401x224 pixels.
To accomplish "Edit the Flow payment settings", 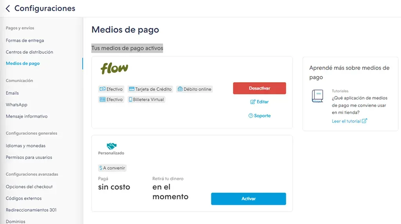I will (x=259, y=102).
